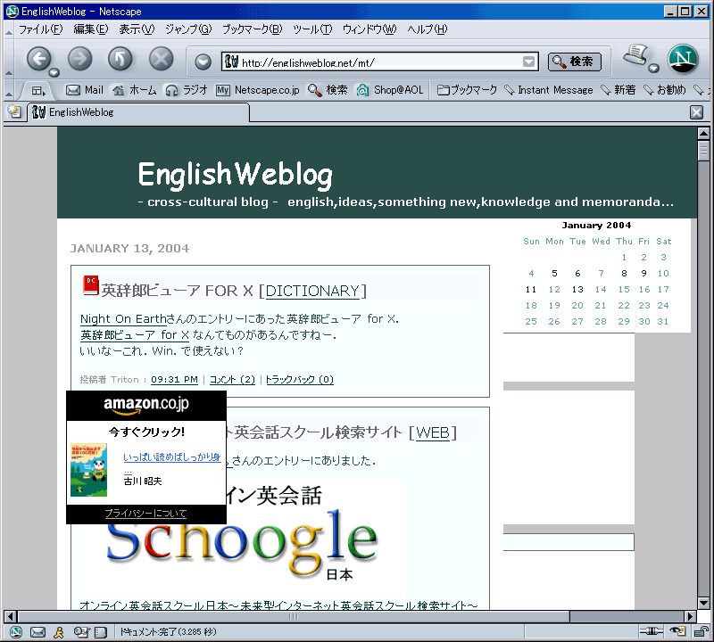This screenshot has width=714, height=642.
Task: Open calendar date 11 in January 2004
Action: [x=531, y=290]
